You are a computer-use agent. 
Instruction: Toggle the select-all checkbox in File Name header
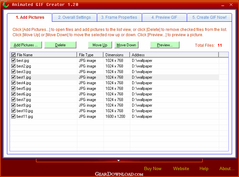pyautogui.click(x=14, y=55)
